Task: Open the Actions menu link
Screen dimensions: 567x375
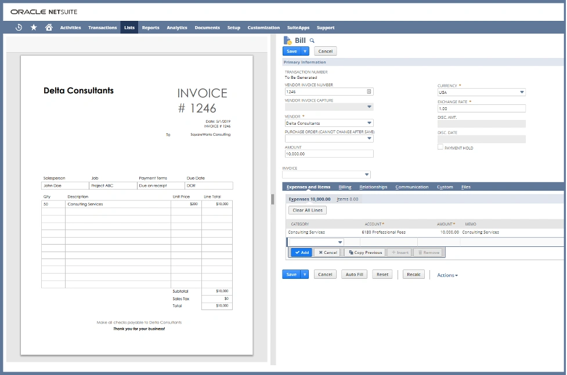Action: [x=447, y=275]
